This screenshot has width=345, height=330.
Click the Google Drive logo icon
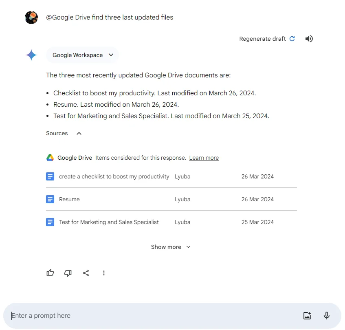point(50,158)
